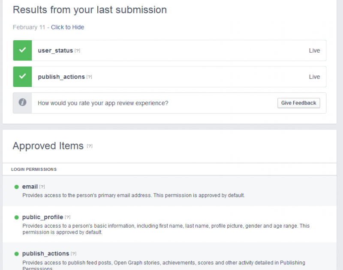Open the help tooltip next to email permission
The image size is (343, 270).
42,187
